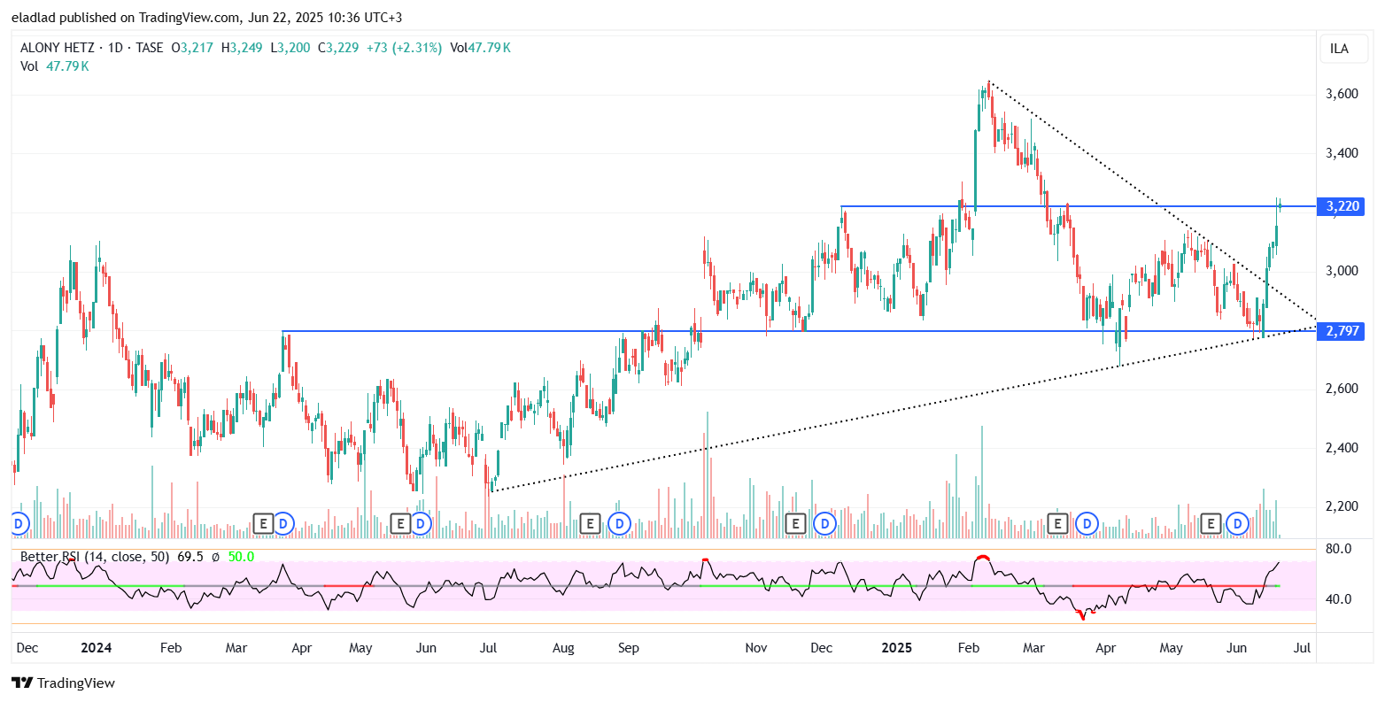Select the earnings E marker in mid-August 2024
The height and width of the screenshot is (702, 1385).
coord(590,524)
